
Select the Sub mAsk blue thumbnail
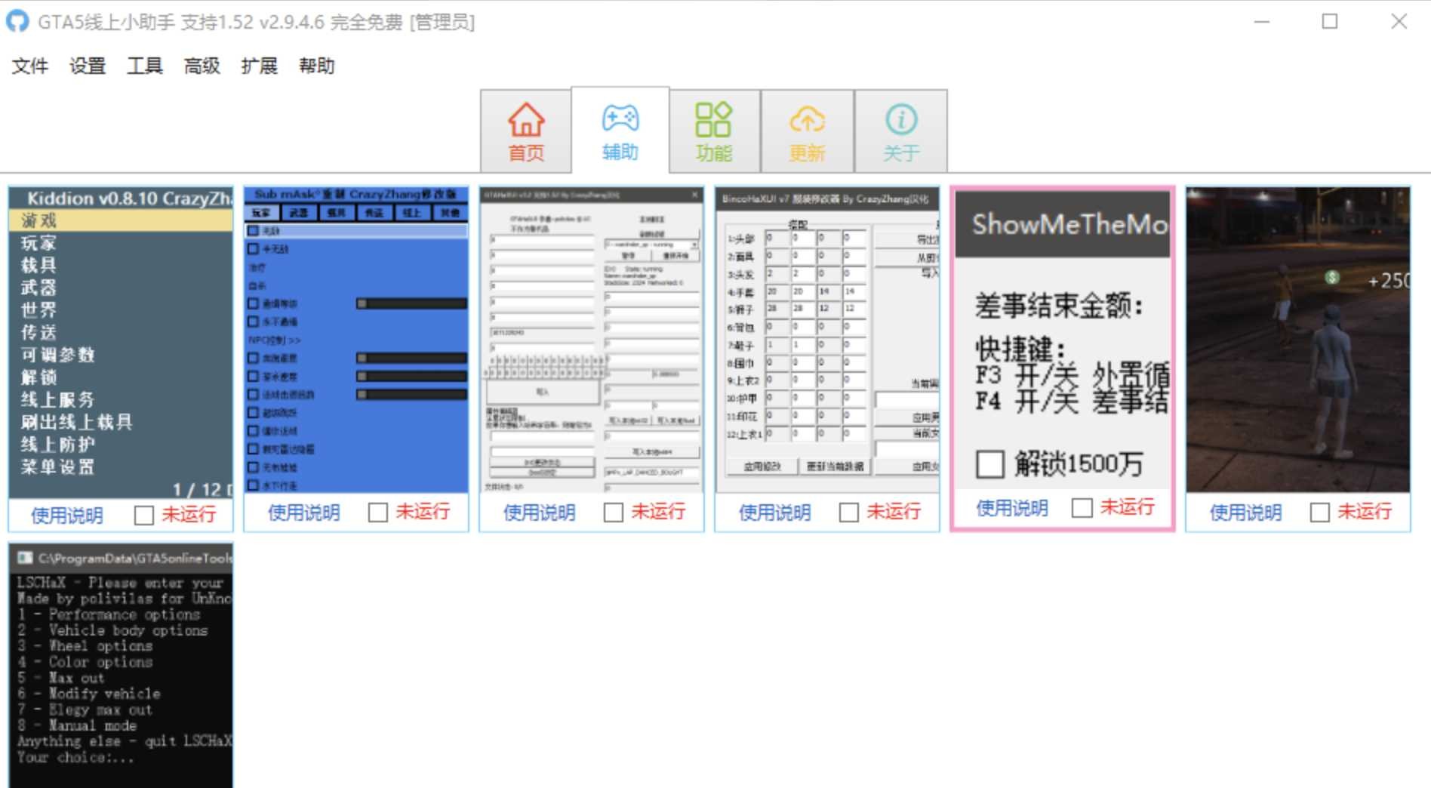(x=356, y=340)
